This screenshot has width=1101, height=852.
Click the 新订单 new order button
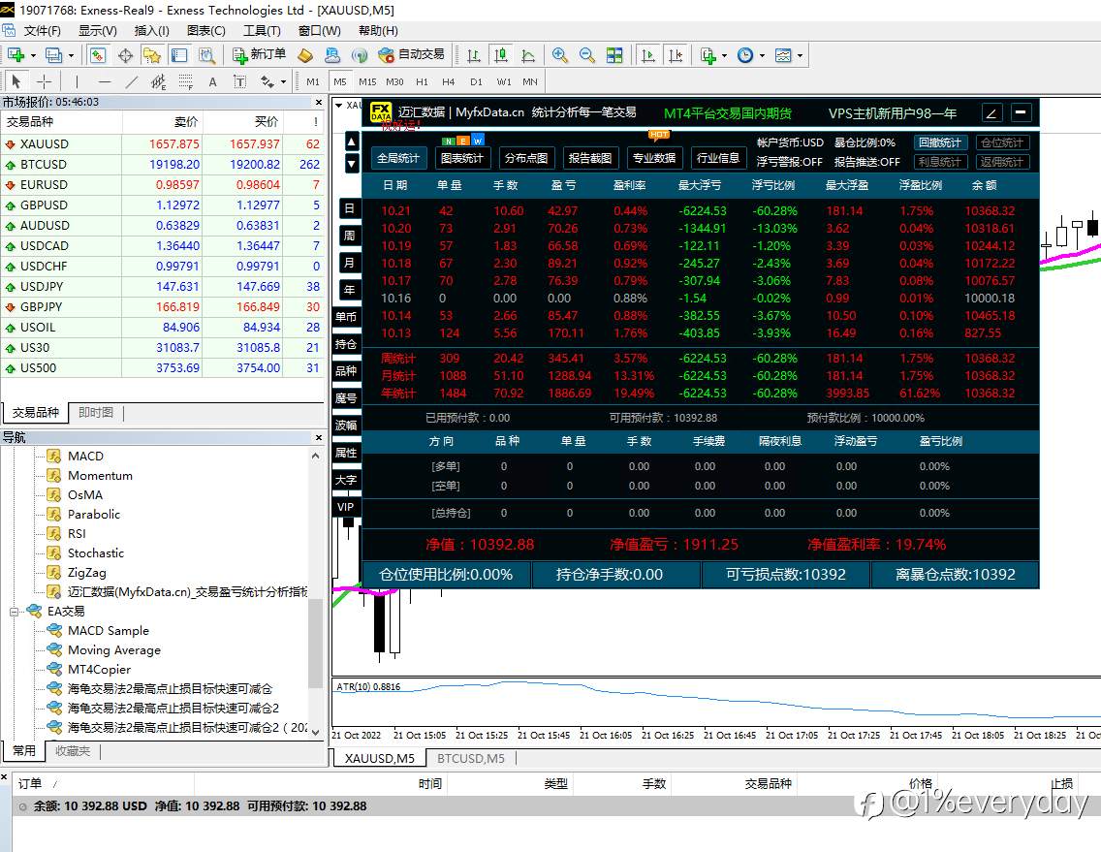point(259,55)
